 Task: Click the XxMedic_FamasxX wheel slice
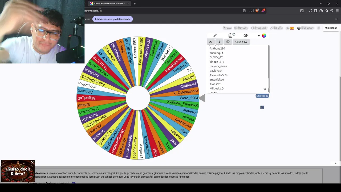182,104
